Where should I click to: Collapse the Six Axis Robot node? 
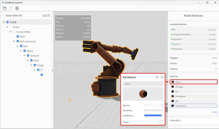pyautogui.click(x=11, y=32)
